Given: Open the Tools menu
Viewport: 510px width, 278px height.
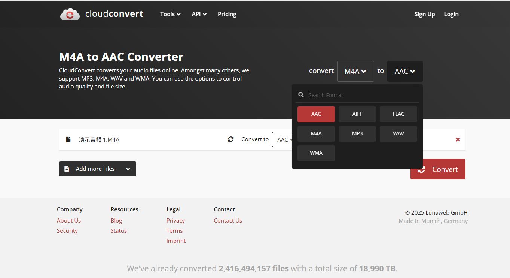Looking at the screenshot, I should coord(170,14).
